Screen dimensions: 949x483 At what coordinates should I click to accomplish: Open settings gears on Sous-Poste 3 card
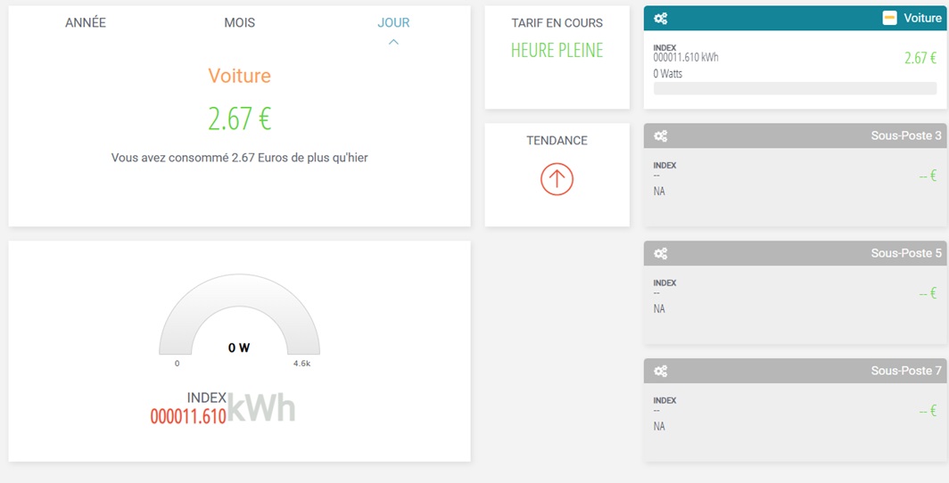coord(660,136)
